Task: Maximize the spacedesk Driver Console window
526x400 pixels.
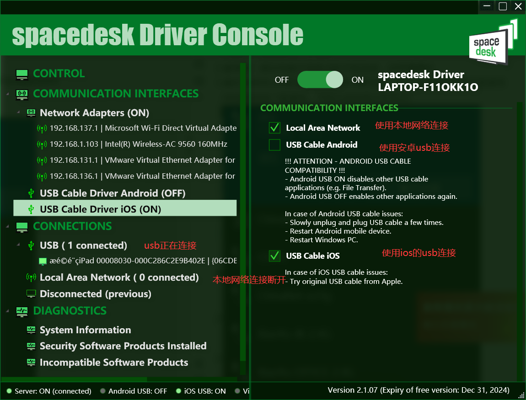Action: coord(503,6)
